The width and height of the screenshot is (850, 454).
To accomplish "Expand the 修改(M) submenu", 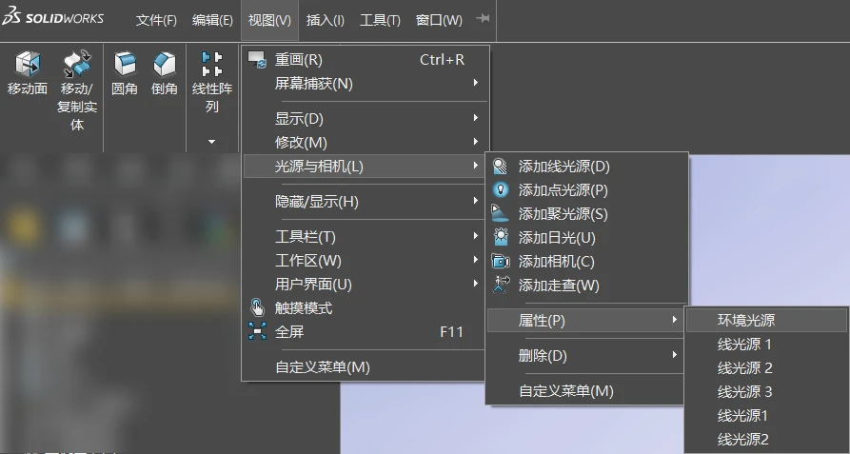I will pos(366,143).
